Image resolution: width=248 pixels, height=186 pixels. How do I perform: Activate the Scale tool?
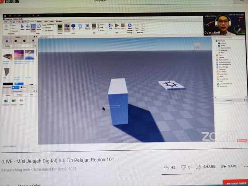[33, 27]
